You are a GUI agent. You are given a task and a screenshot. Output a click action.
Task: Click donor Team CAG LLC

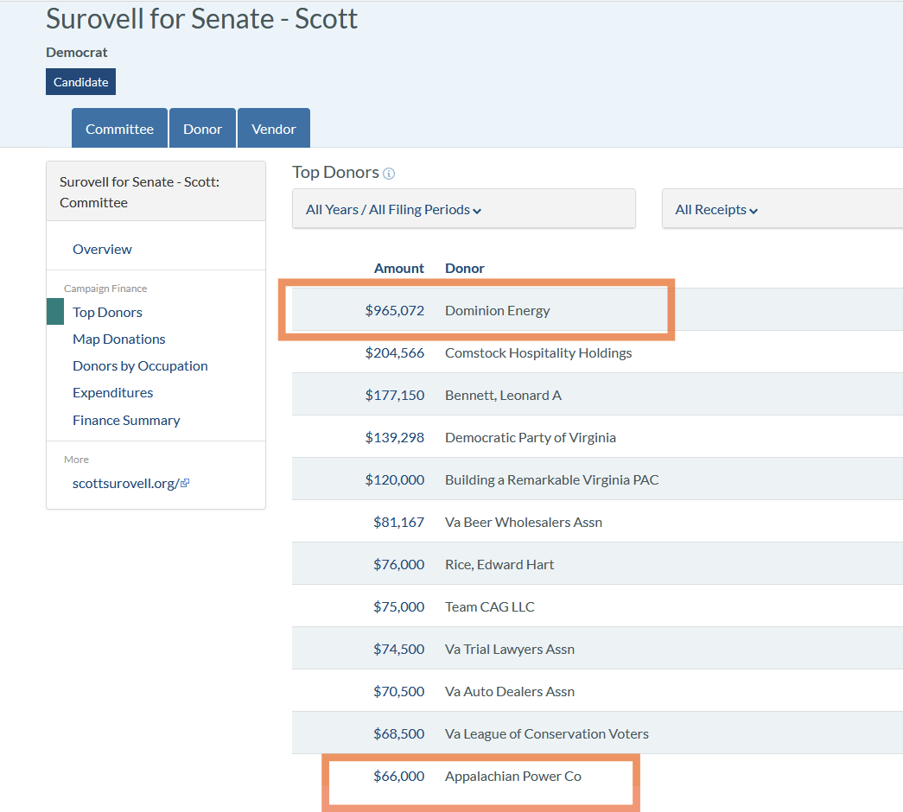click(x=489, y=607)
